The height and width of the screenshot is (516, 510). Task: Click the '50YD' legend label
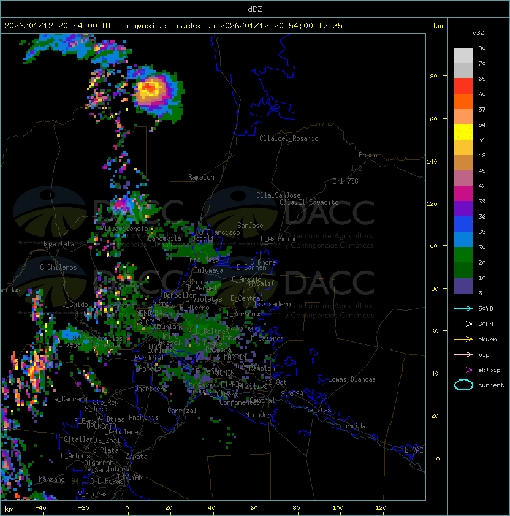485,308
